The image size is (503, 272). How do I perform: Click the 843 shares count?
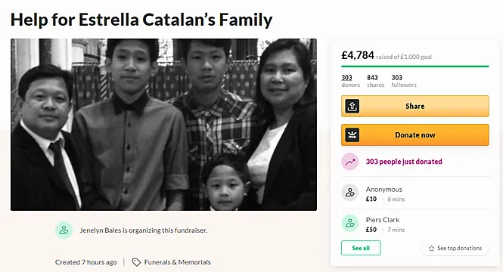pos(376,81)
